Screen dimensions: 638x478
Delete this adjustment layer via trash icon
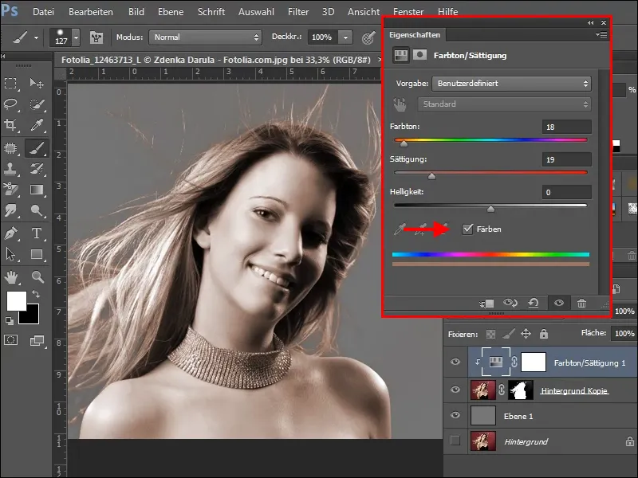pyautogui.click(x=582, y=304)
